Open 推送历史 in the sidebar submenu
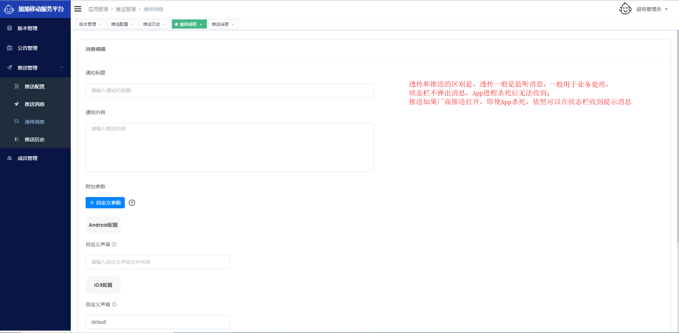The height and width of the screenshot is (333, 679). (x=34, y=139)
